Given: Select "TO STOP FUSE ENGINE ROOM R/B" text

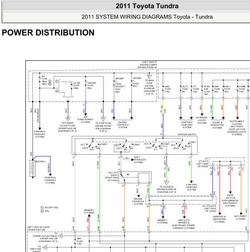Looking at the screenshot, I should [103, 127].
